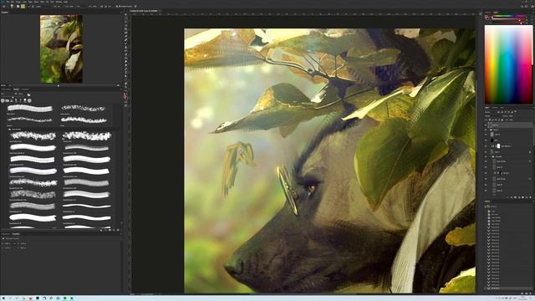Open the File menu

click(8, 2)
